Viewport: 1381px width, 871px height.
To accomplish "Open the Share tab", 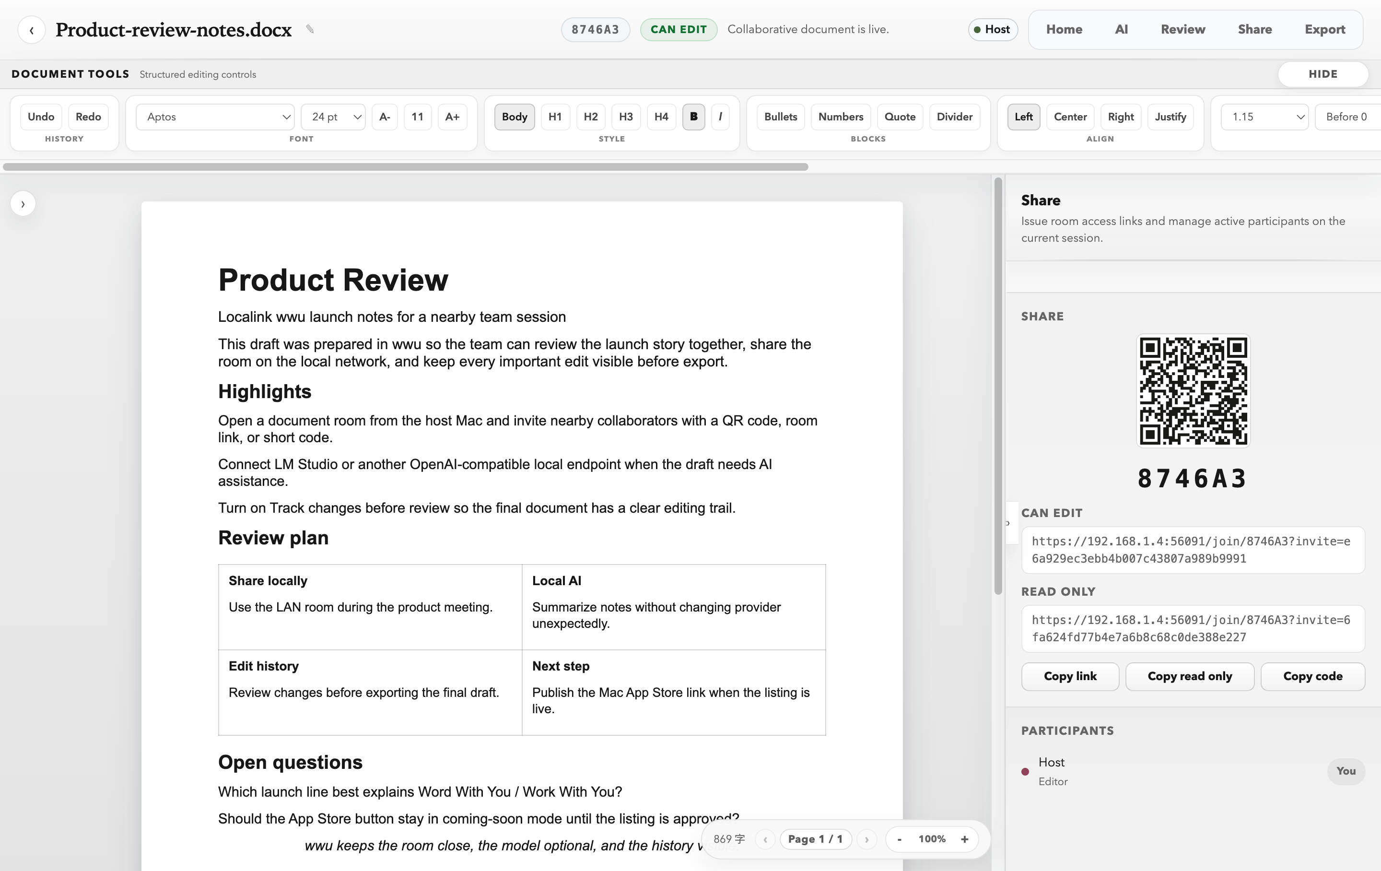I will 1255,29.
